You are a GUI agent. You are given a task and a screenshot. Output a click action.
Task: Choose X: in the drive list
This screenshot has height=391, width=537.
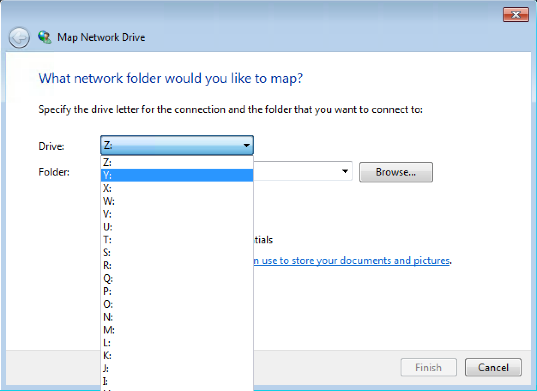click(177, 188)
